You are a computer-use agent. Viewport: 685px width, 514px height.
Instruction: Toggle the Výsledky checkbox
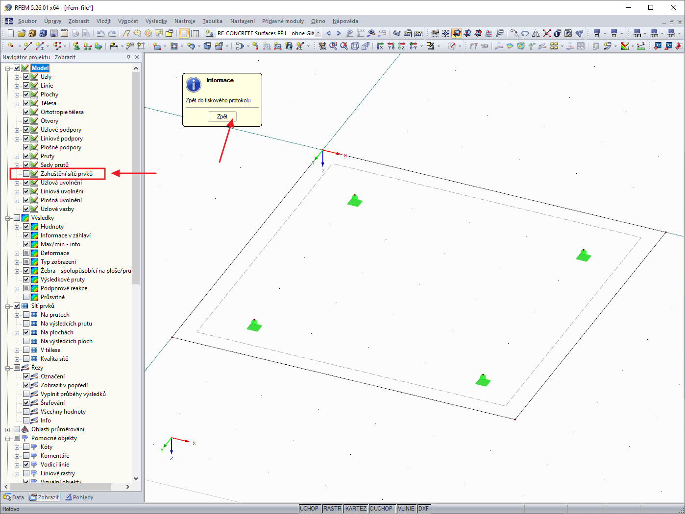[17, 218]
